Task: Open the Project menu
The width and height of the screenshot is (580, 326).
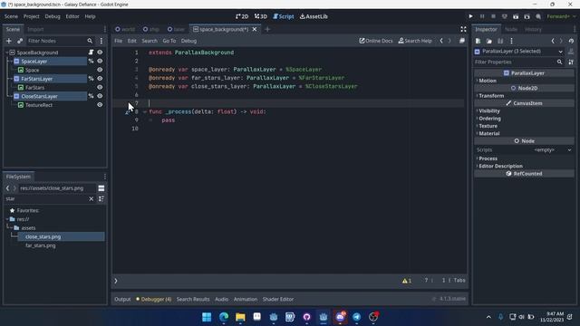Action: pyautogui.click(x=32, y=16)
